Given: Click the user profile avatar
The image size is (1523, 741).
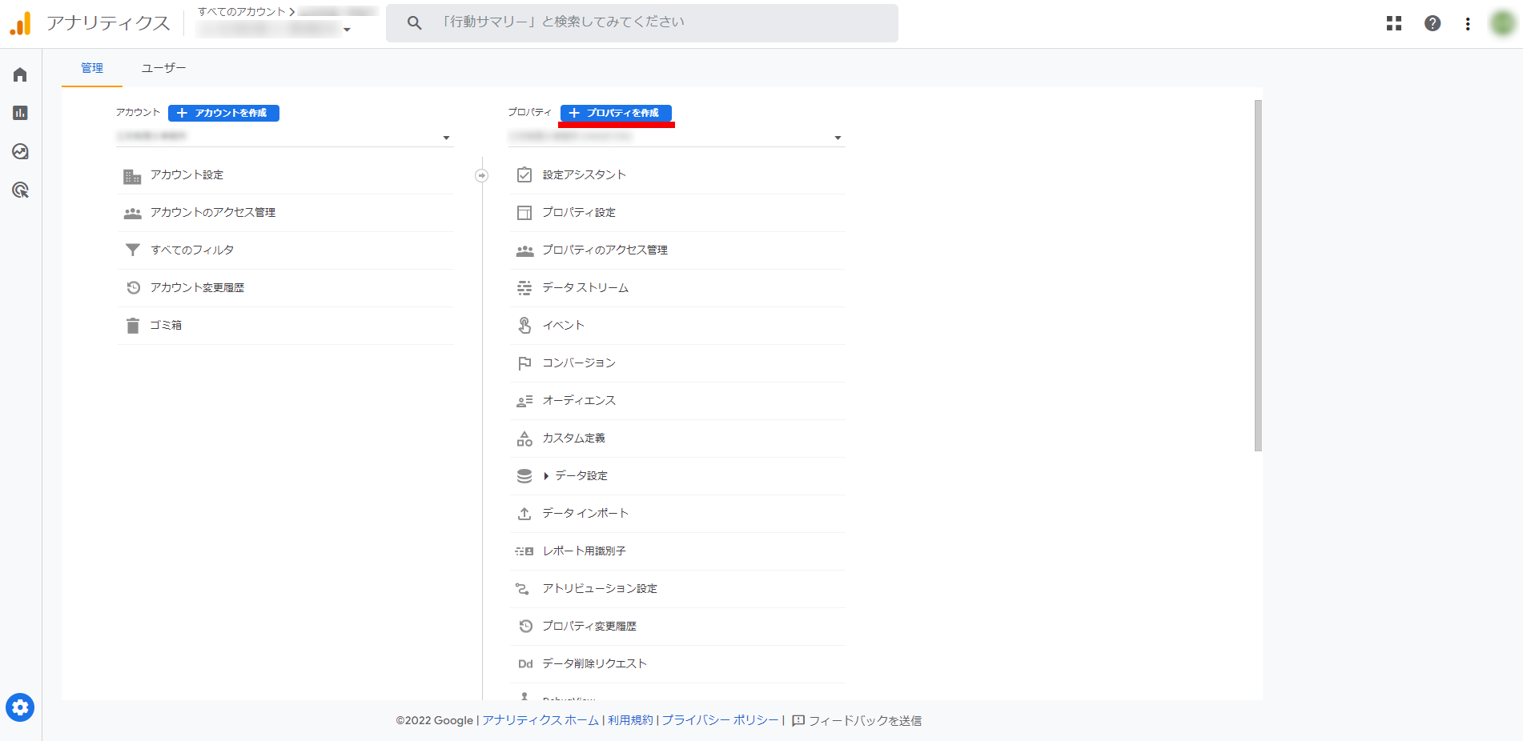Looking at the screenshot, I should (x=1502, y=23).
